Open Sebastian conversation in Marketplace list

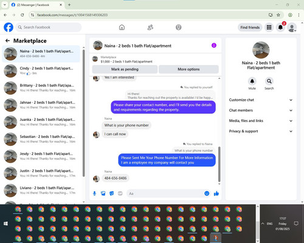tap(41, 139)
